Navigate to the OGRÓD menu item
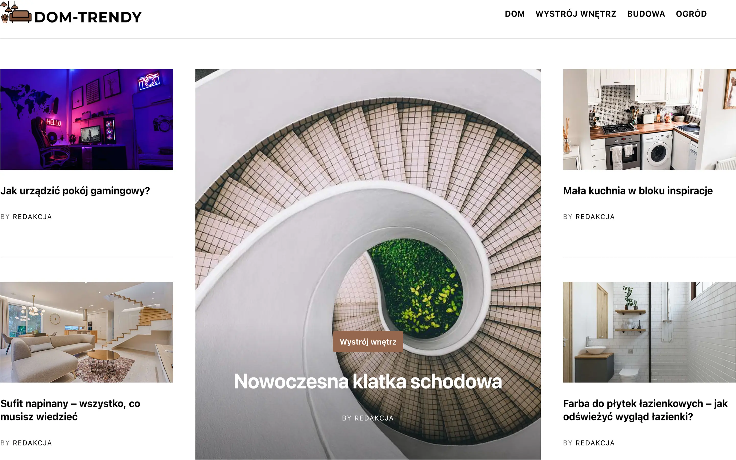This screenshot has width=736, height=460. pyautogui.click(x=691, y=14)
